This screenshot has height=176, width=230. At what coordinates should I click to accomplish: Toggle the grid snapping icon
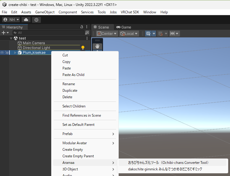(160, 34)
